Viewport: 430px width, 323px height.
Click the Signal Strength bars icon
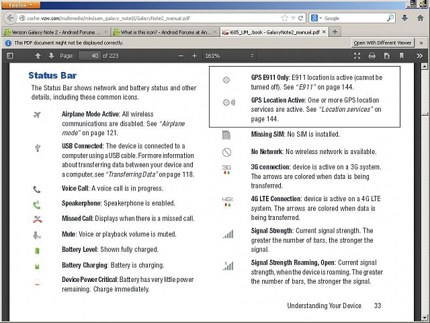click(228, 234)
